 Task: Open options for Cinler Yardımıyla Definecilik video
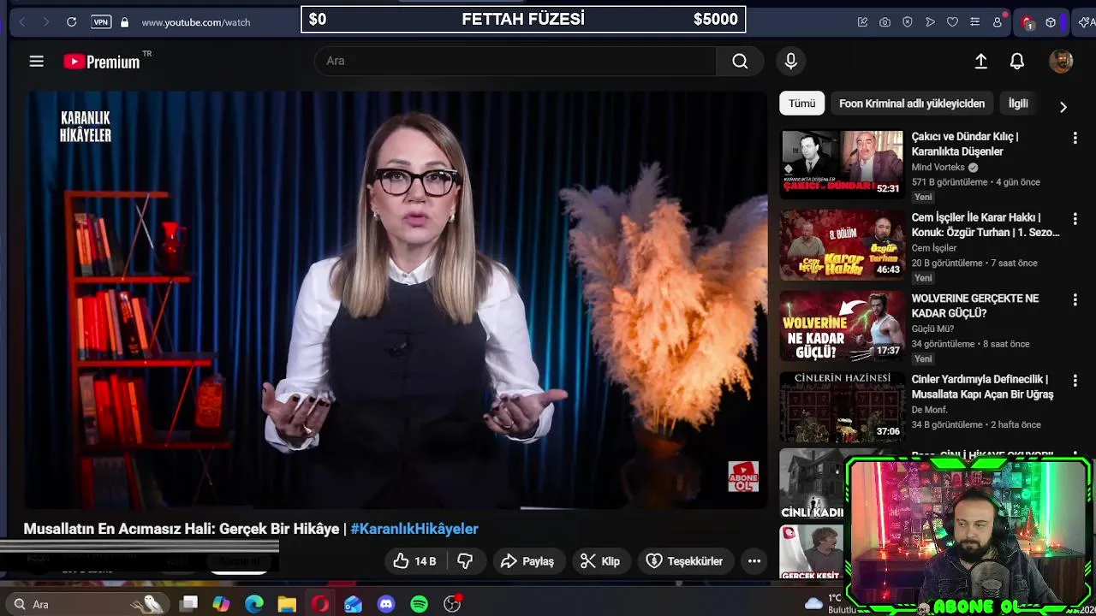tap(1075, 381)
